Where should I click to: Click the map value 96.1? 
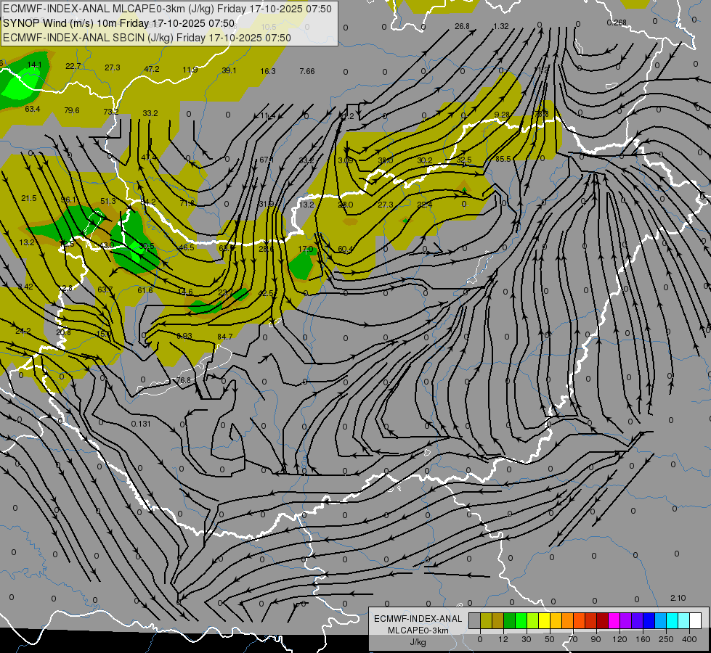pyautogui.click(x=68, y=200)
